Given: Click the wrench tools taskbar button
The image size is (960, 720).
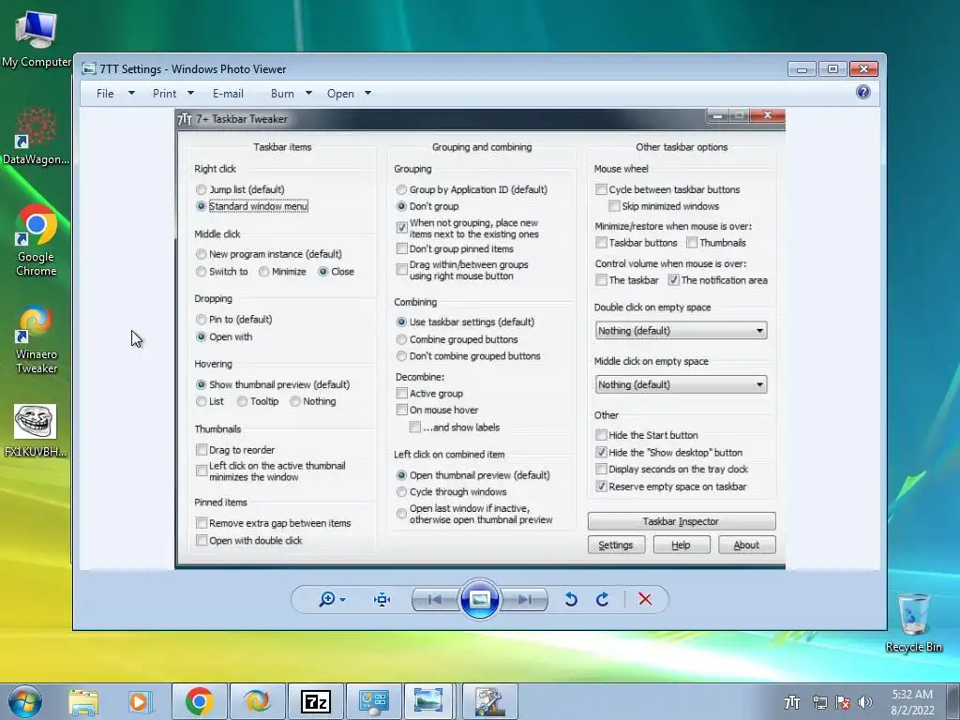Looking at the screenshot, I should pyautogui.click(x=489, y=701).
